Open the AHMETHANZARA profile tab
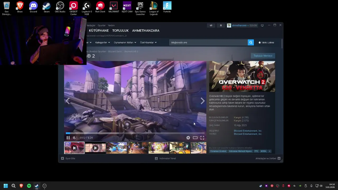338x190 pixels. (x=146, y=31)
